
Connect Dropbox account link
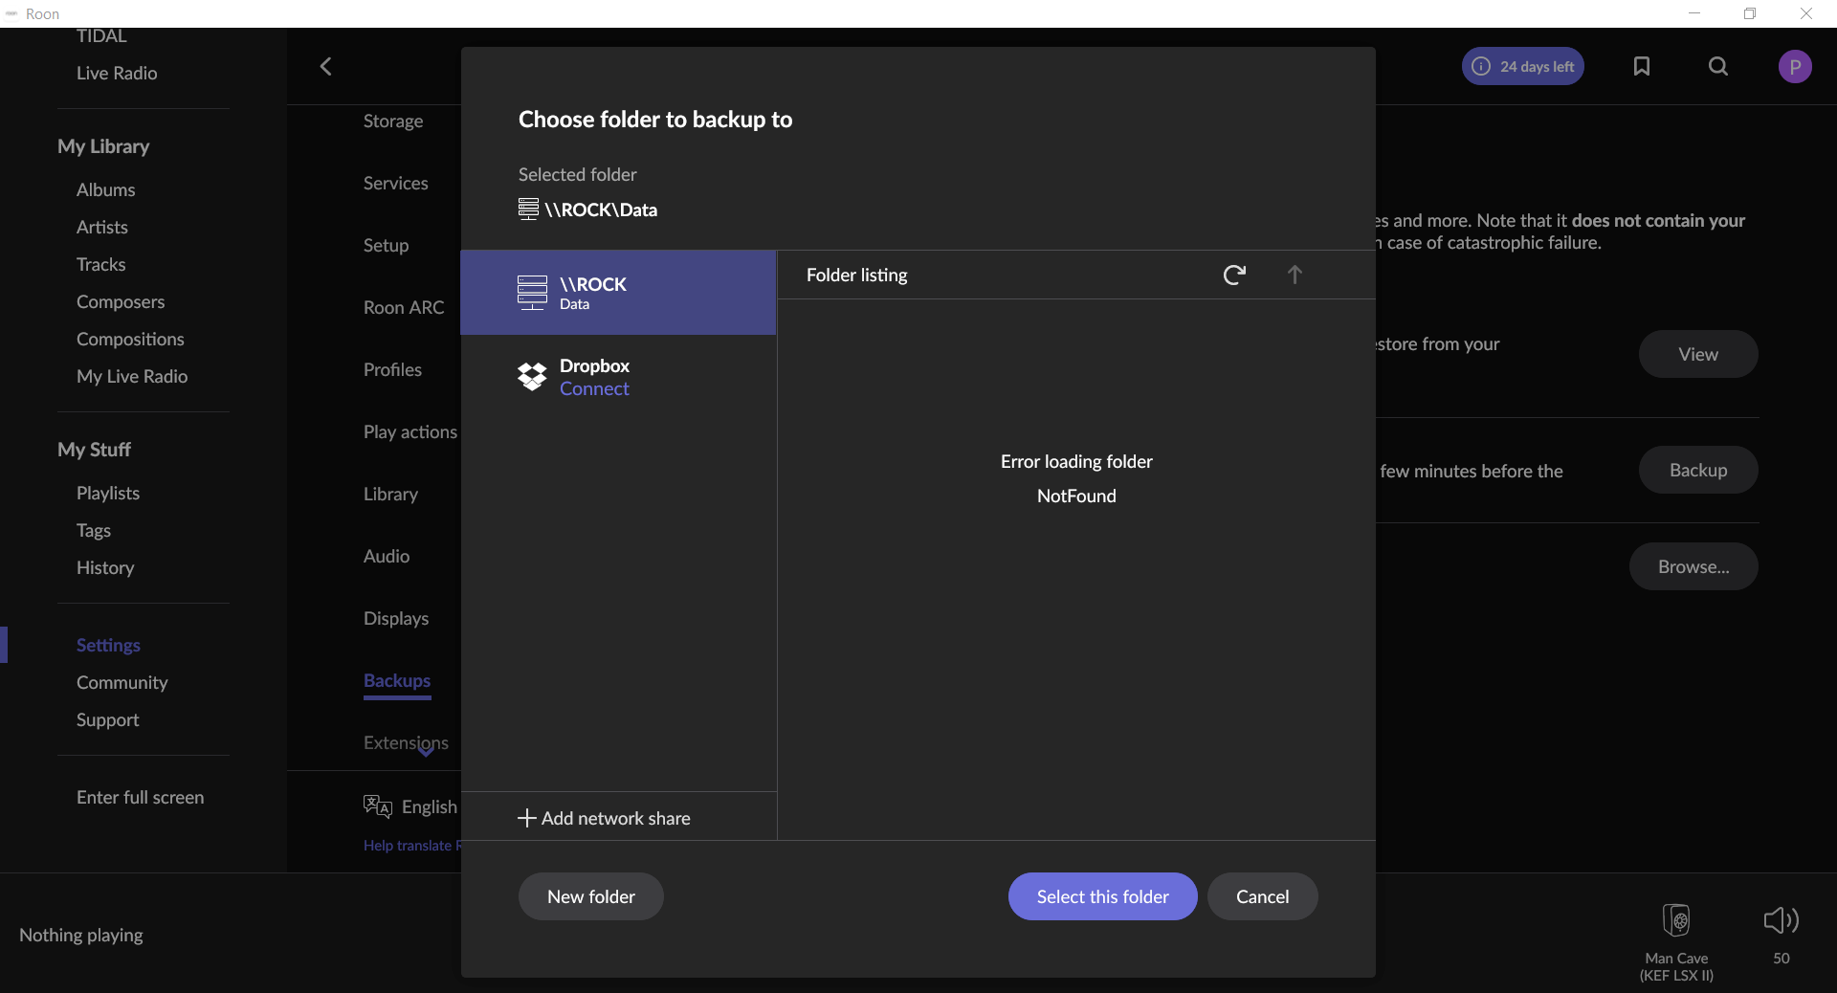(594, 389)
